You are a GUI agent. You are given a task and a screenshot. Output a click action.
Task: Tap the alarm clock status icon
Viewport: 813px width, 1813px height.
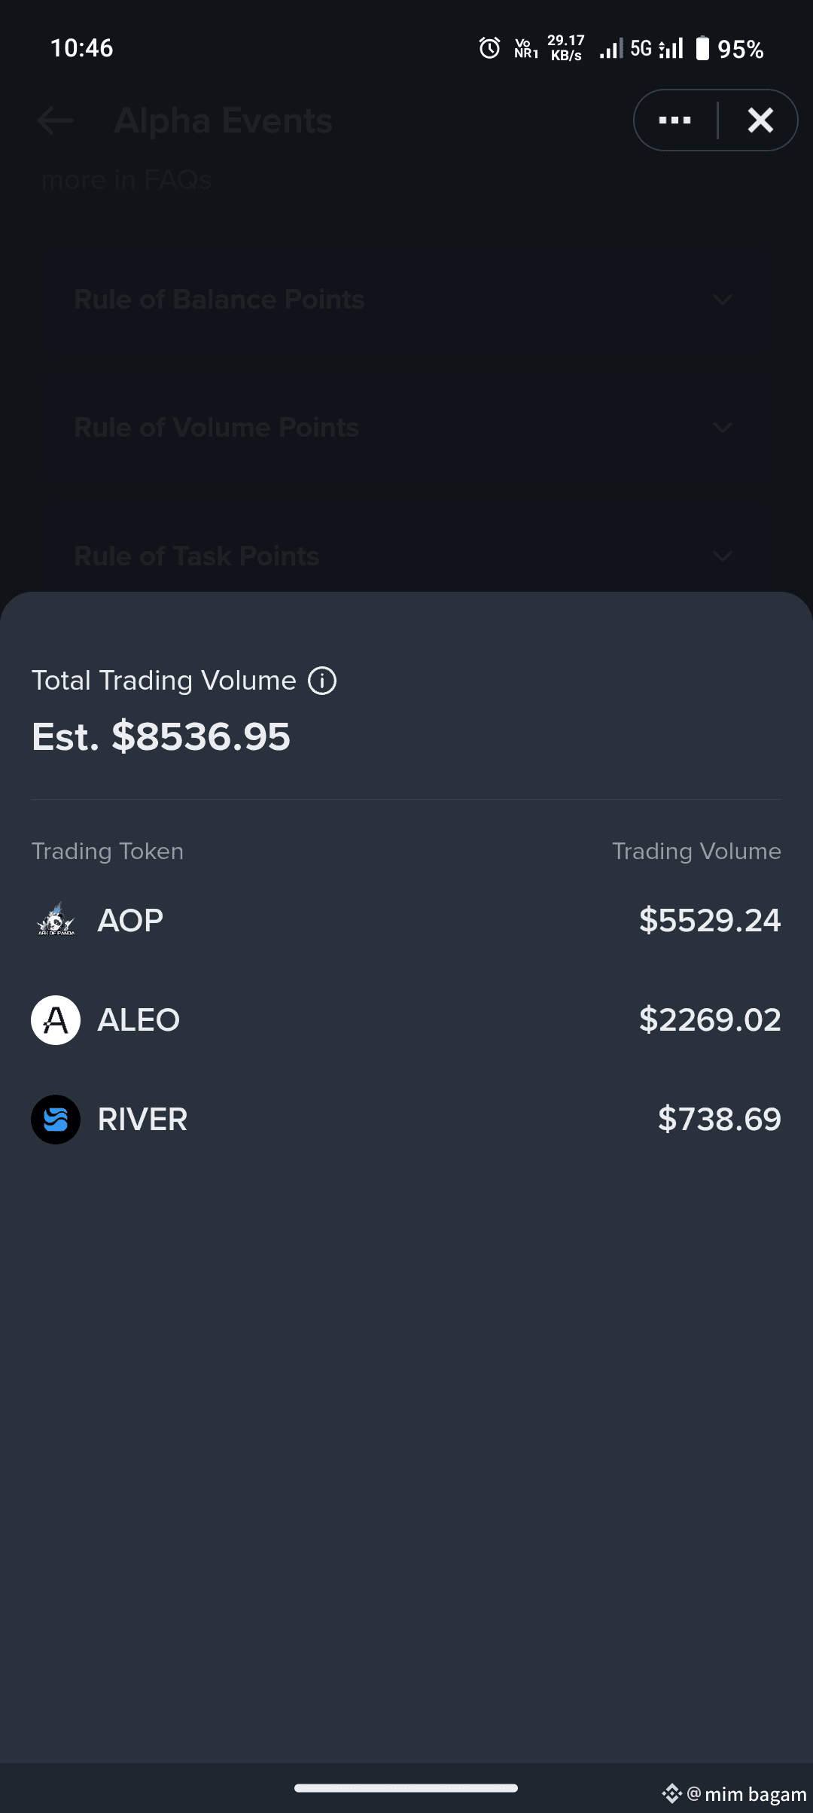pos(489,49)
